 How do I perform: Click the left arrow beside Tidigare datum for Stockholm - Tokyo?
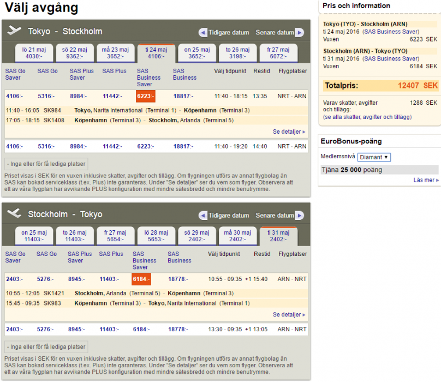203,216
